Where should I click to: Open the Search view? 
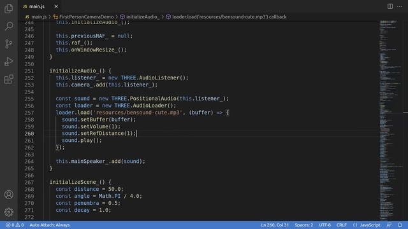pyautogui.click(x=8, y=26)
